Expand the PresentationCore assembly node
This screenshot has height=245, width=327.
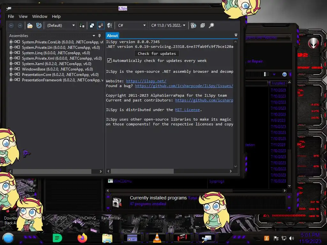(x=11, y=74)
